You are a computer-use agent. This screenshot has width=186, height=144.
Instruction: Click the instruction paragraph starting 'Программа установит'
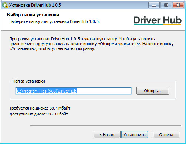click(91, 44)
